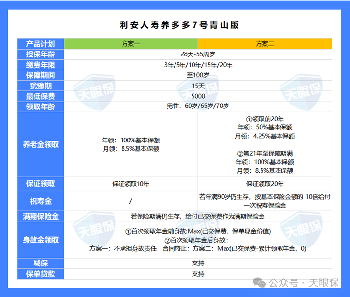This screenshot has width=350, height=297.
Task: Click 支持 in the 保单贷款 row
Action: pyautogui.click(x=198, y=274)
